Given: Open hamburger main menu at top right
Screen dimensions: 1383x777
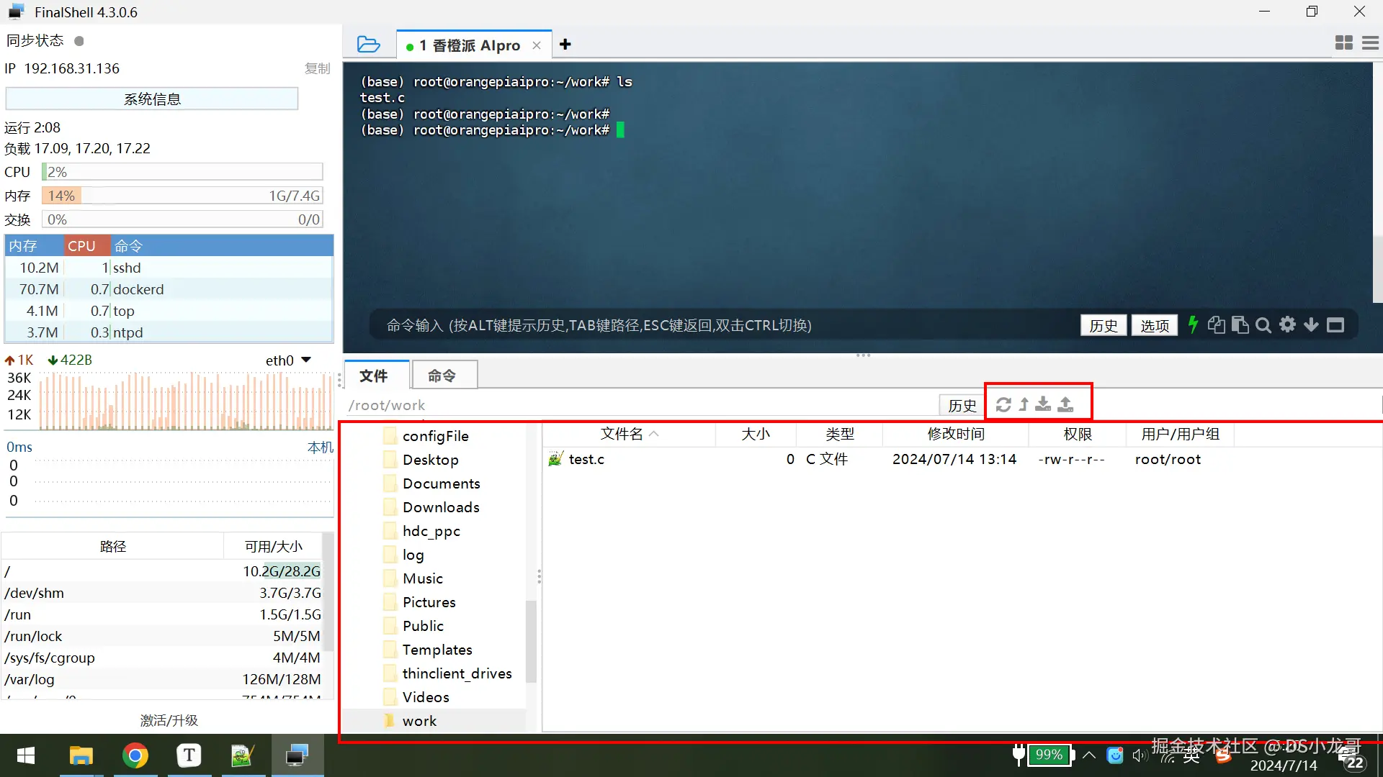Looking at the screenshot, I should pyautogui.click(x=1370, y=43).
